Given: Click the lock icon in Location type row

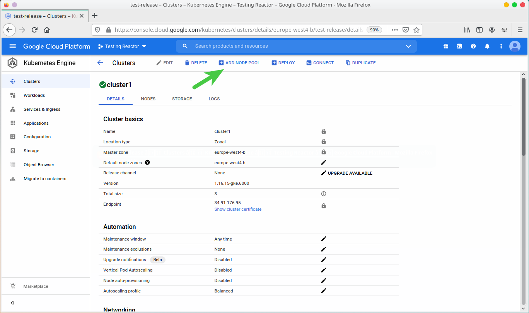Looking at the screenshot, I should pos(324,142).
